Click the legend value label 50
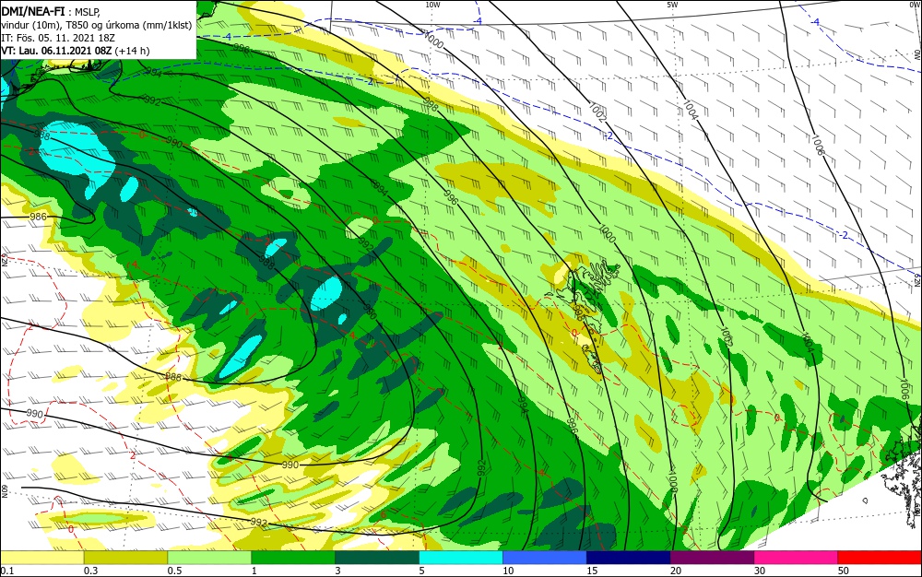This screenshot has width=922, height=577. click(x=844, y=571)
